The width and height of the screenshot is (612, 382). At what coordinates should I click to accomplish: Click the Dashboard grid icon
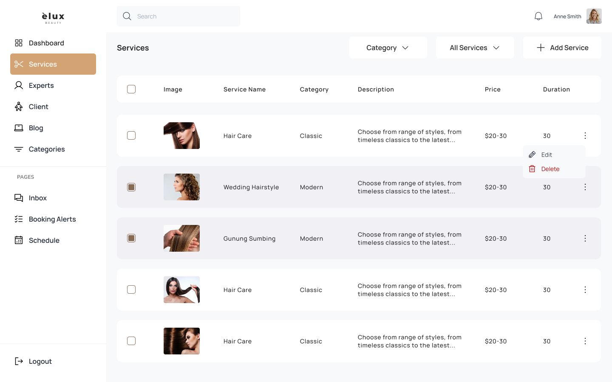click(19, 43)
